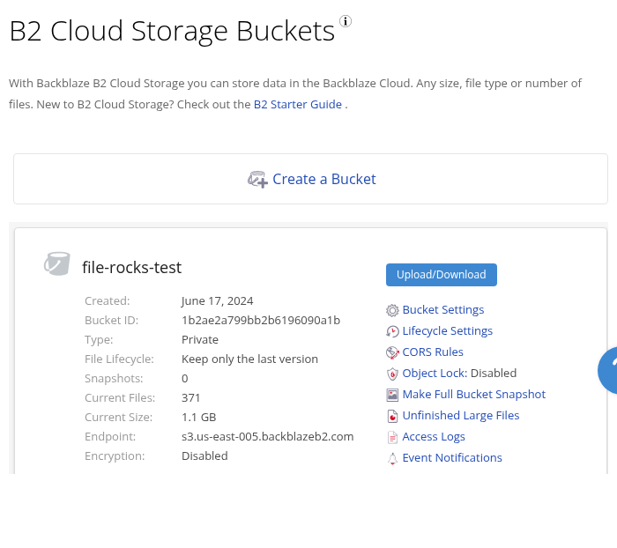The width and height of the screenshot is (617, 548).
Task: View Unfinished Large Files
Action: pyautogui.click(x=461, y=416)
